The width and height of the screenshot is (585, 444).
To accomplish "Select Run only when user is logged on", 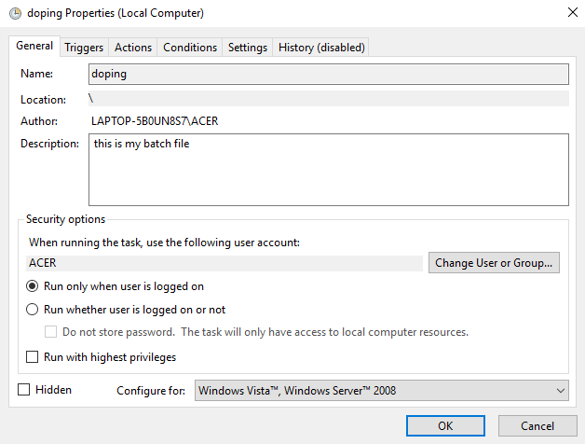I will click(33, 286).
